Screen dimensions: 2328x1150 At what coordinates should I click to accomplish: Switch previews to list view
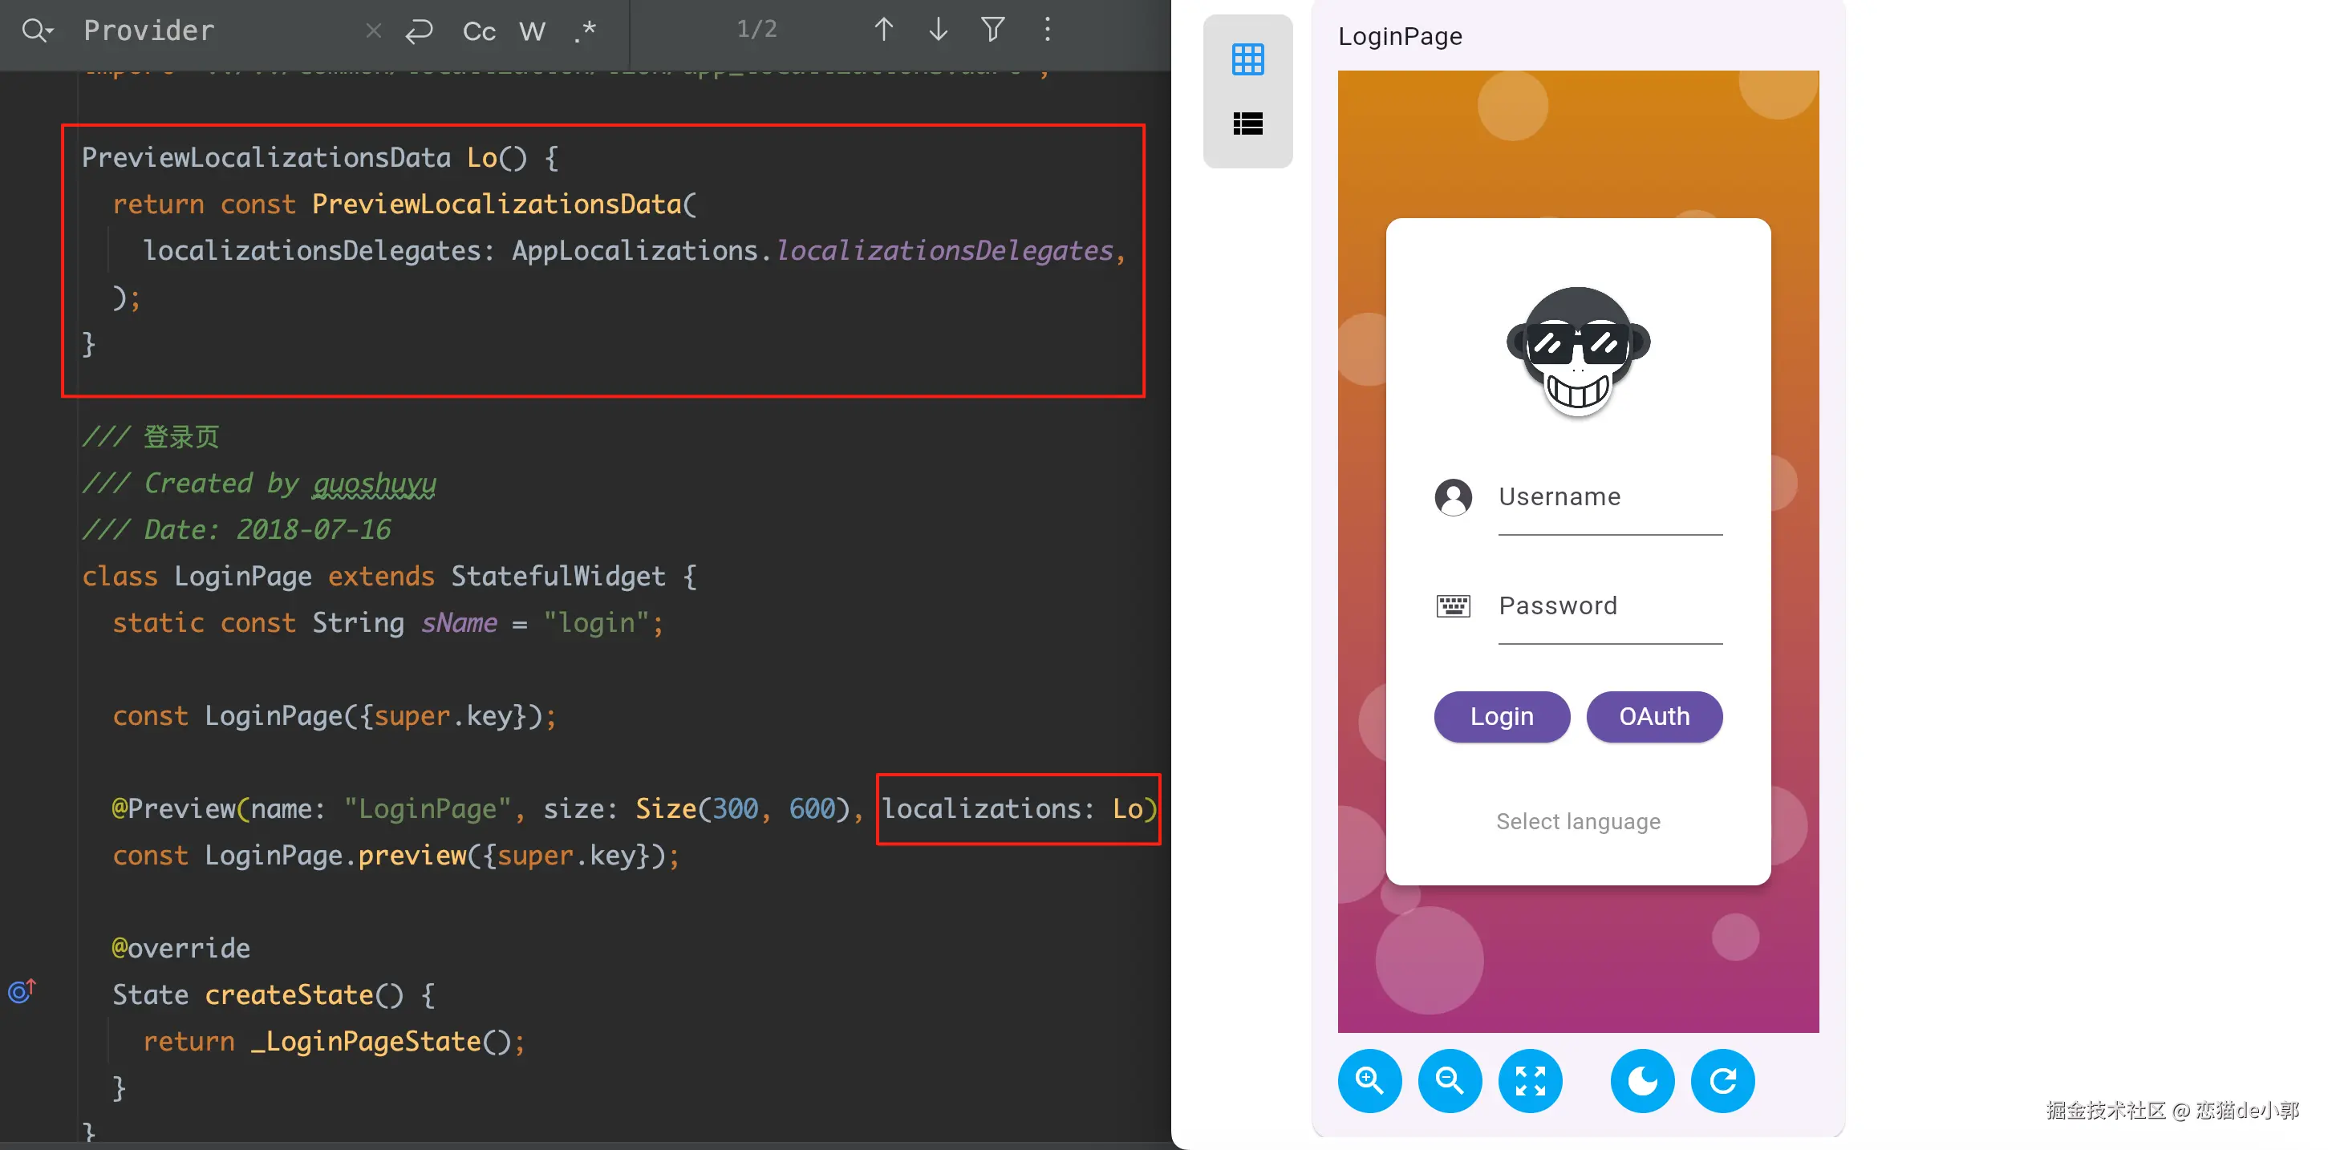coord(1247,124)
